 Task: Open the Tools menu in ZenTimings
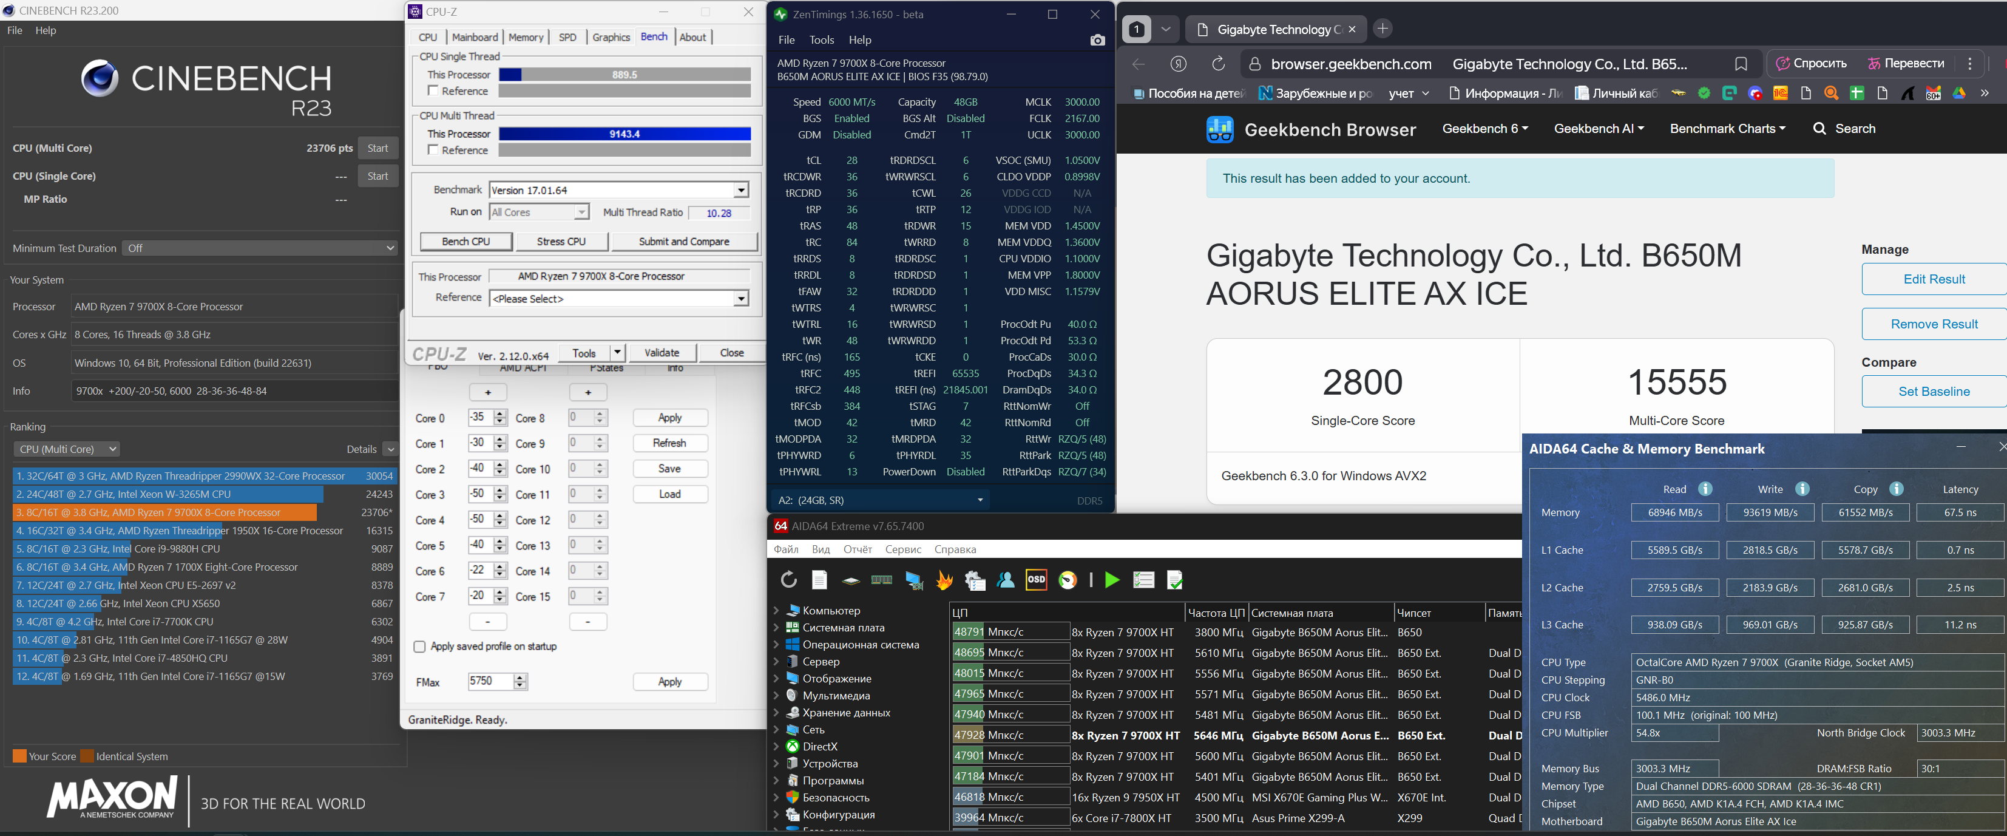(821, 39)
